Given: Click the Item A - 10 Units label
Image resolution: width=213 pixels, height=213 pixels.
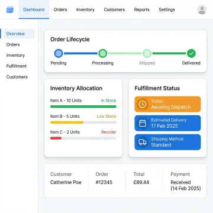Looking at the screenshot, I should pyautogui.click(x=66, y=101).
